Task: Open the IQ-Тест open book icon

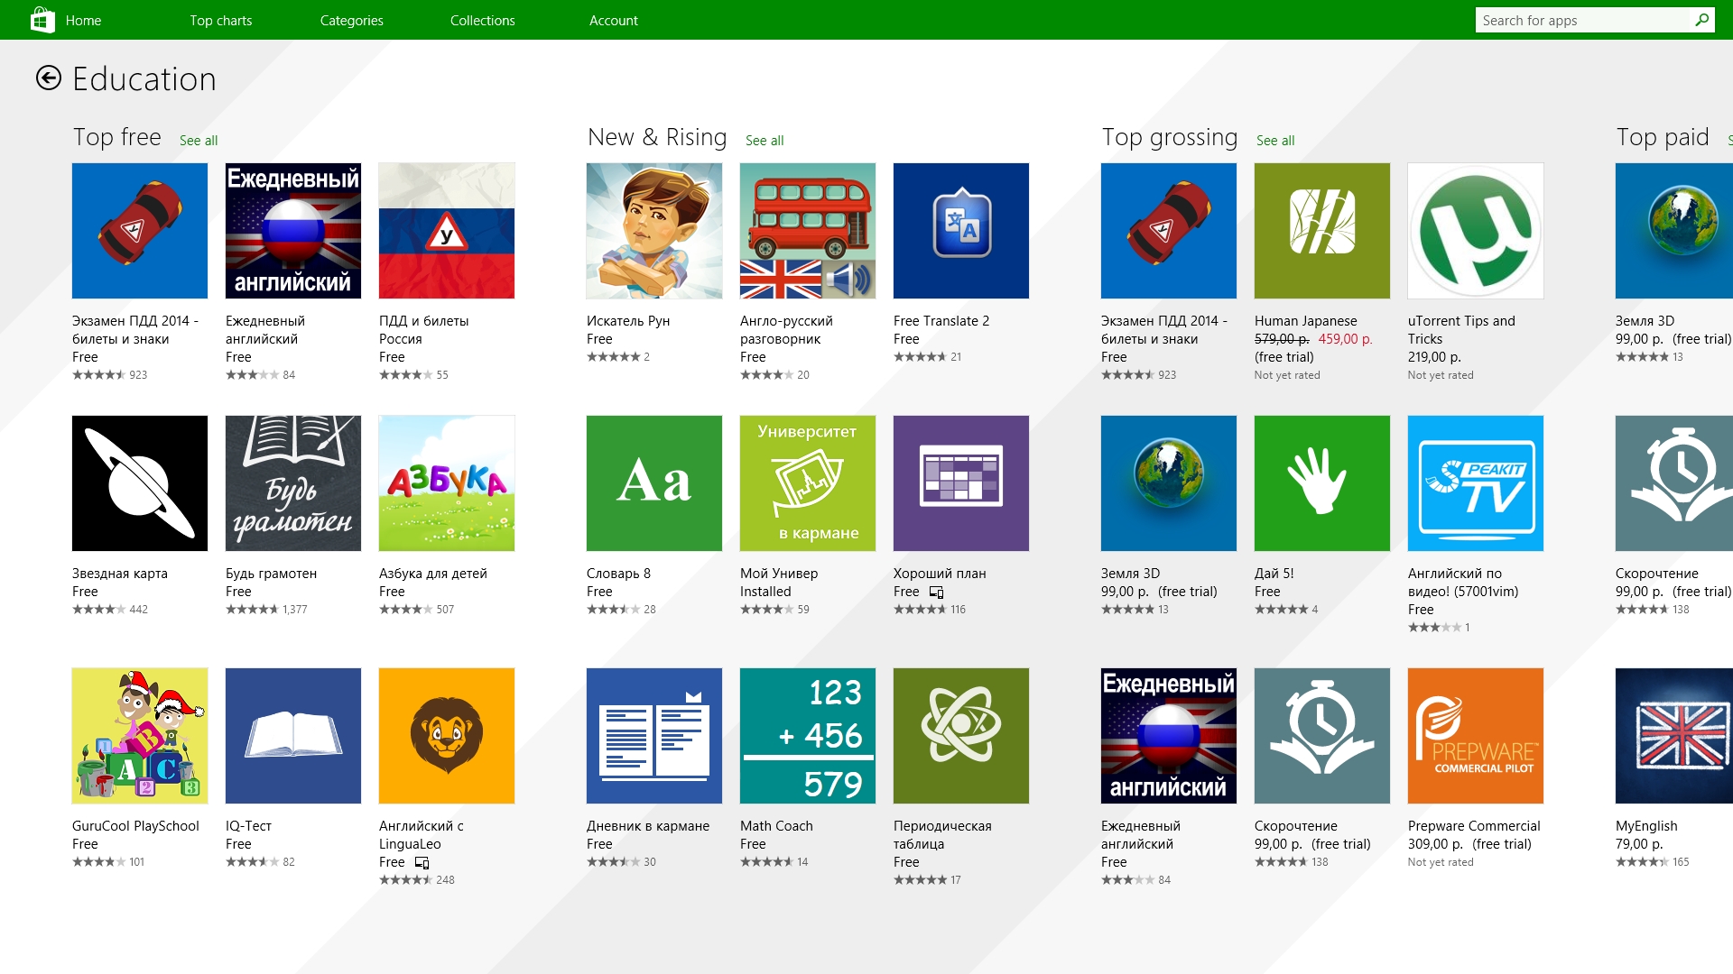Action: coord(293,736)
